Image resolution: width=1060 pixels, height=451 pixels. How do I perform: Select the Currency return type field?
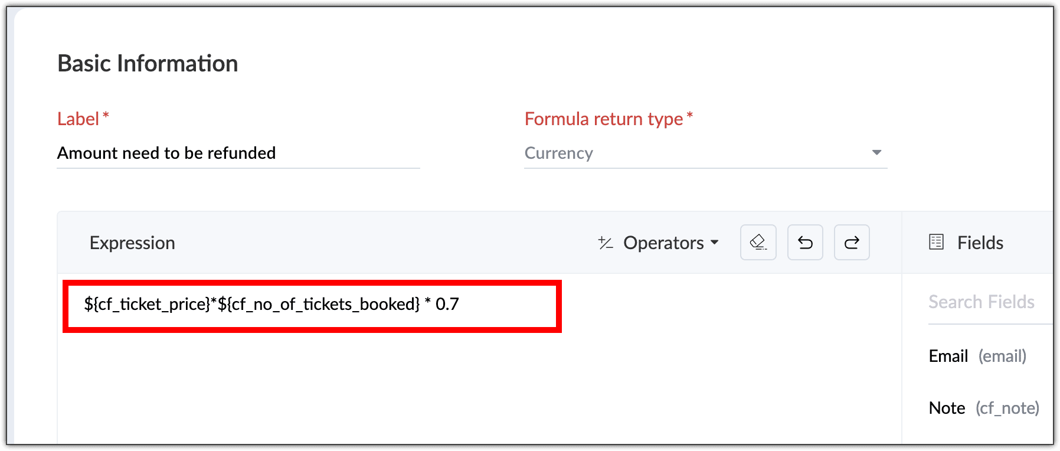pos(696,153)
